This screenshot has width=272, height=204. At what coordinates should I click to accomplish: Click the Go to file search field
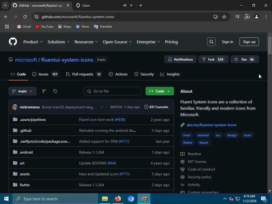(112, 91)
